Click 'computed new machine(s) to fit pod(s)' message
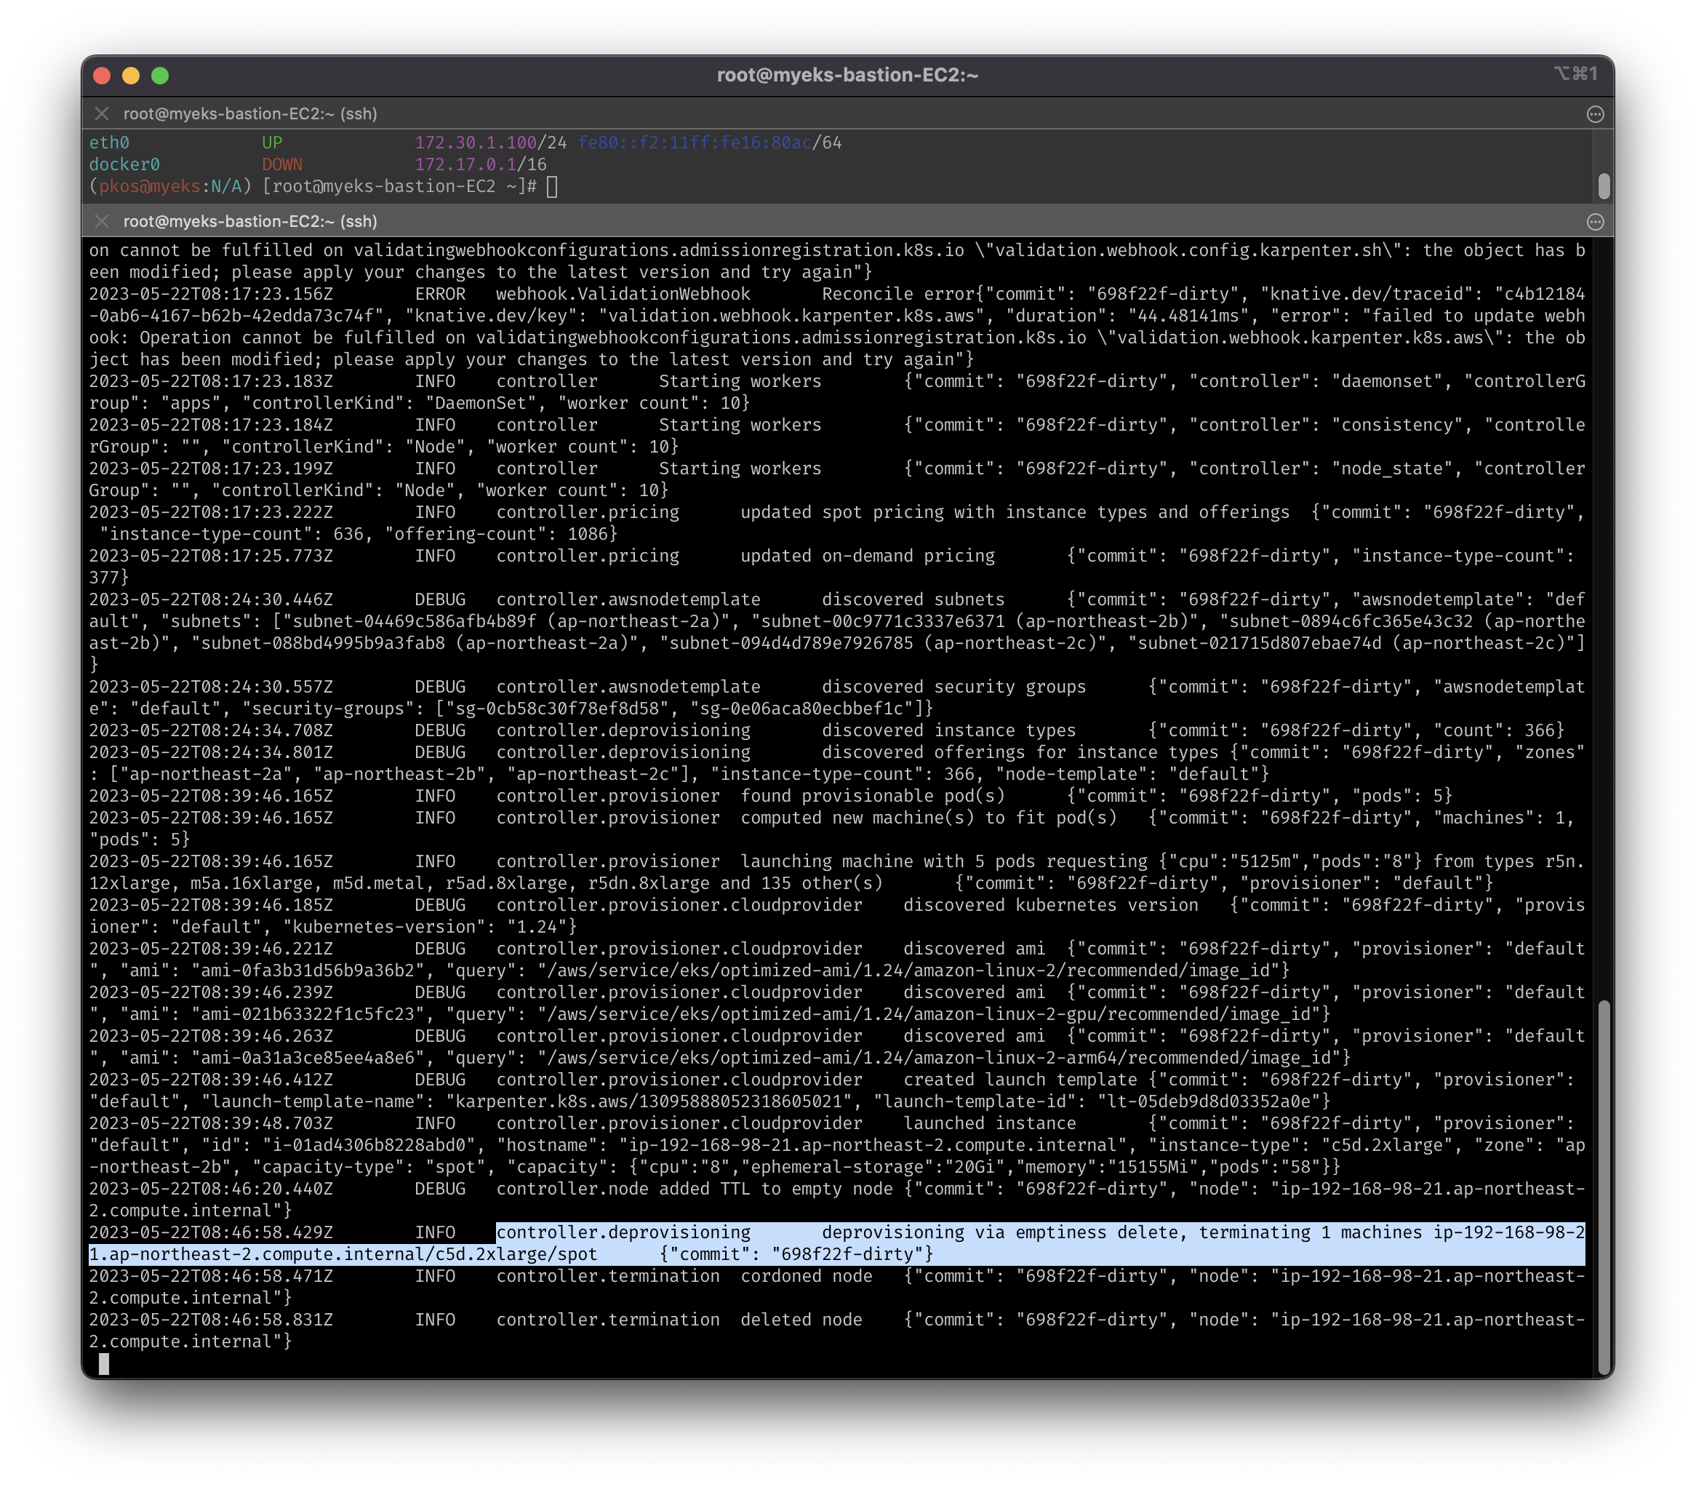Image resolution: width=1696 pixels, height=1487 pixels. pyautogui.click(x=929, y=818)
